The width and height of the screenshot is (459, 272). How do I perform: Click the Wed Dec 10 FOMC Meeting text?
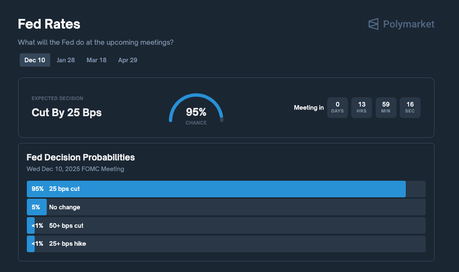[x=75, y=169]
